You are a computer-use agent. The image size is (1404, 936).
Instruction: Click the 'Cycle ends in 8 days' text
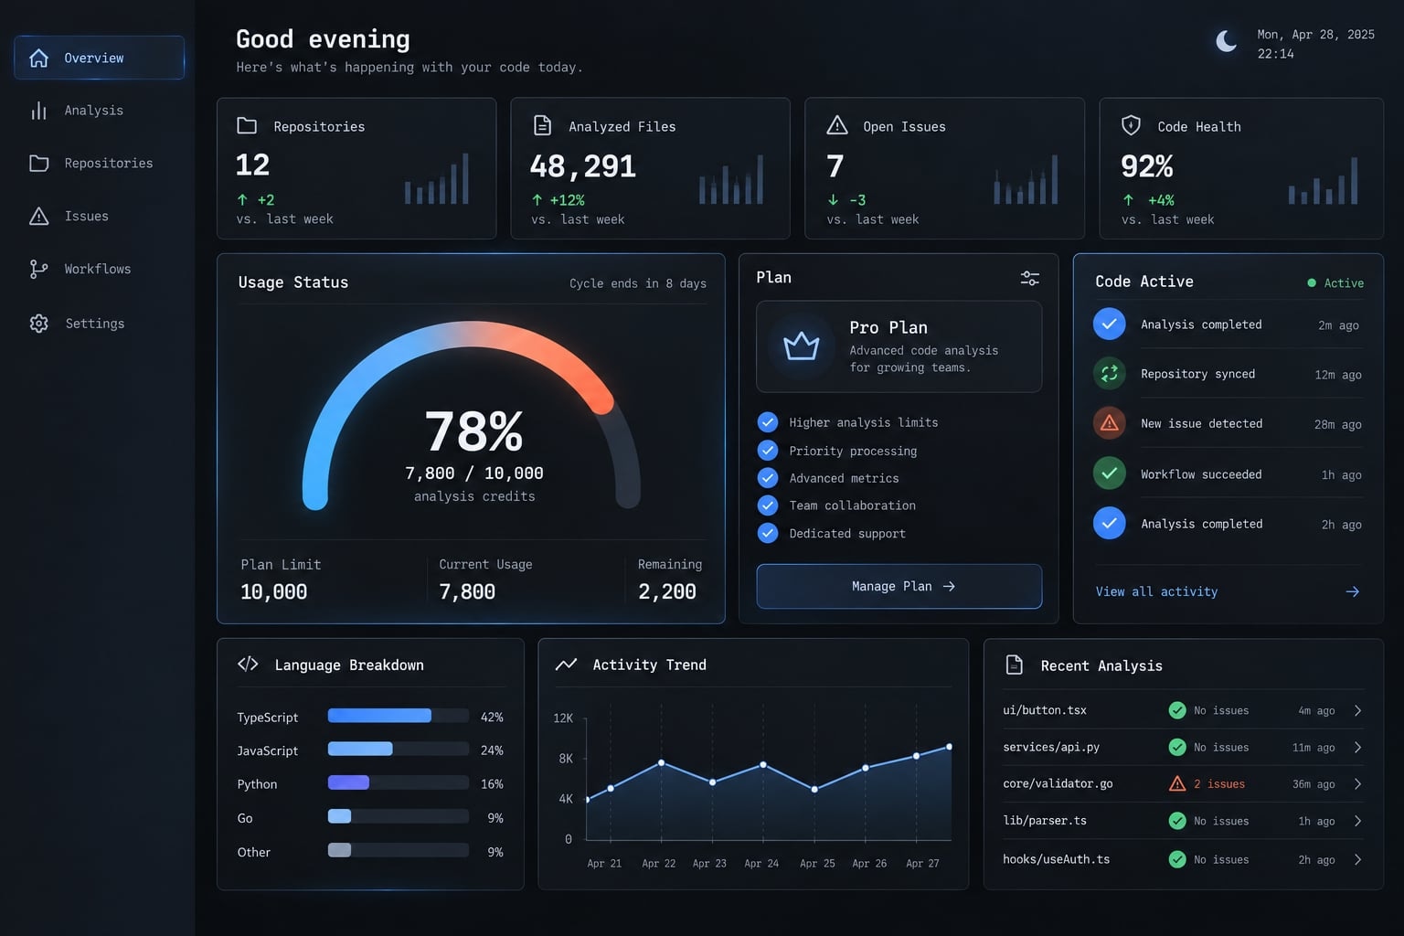coord(638,283)
